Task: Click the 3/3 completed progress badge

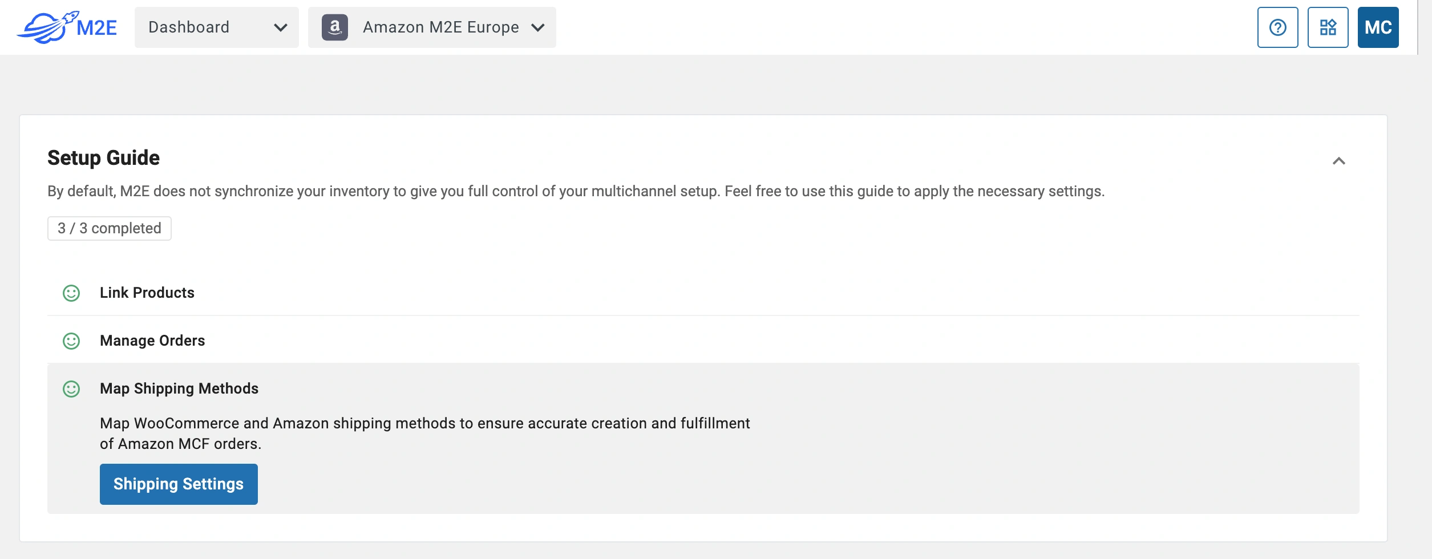Action: click(109, 228)
